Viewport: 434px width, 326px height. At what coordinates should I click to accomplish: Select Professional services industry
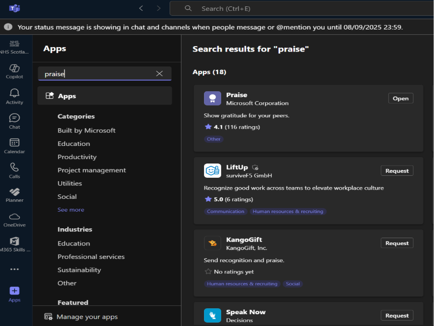pos(91,257)
